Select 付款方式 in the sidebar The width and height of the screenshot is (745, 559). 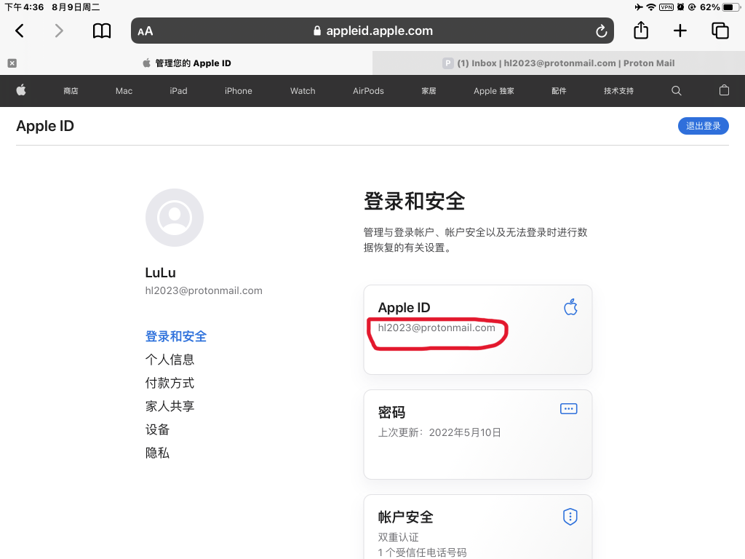pos(170,383)
